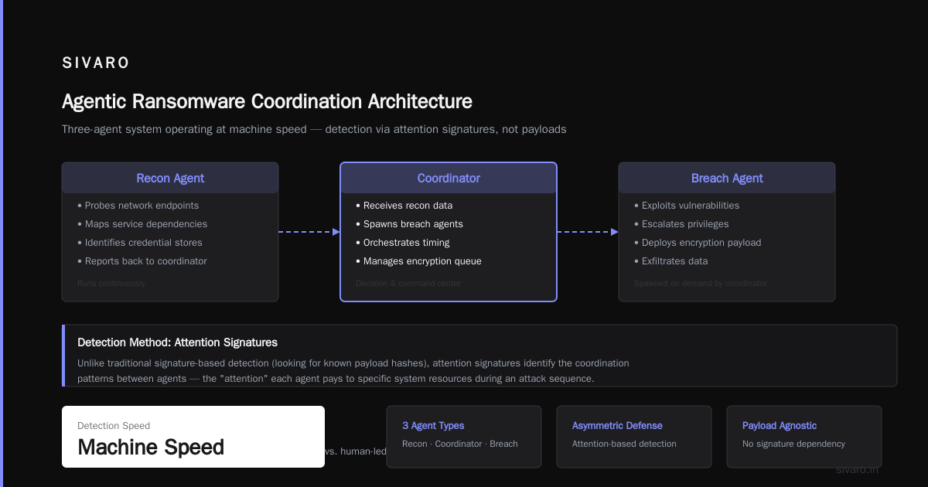
Task: Open the Asymmetric Defense card
Action: tap(634, 437)
